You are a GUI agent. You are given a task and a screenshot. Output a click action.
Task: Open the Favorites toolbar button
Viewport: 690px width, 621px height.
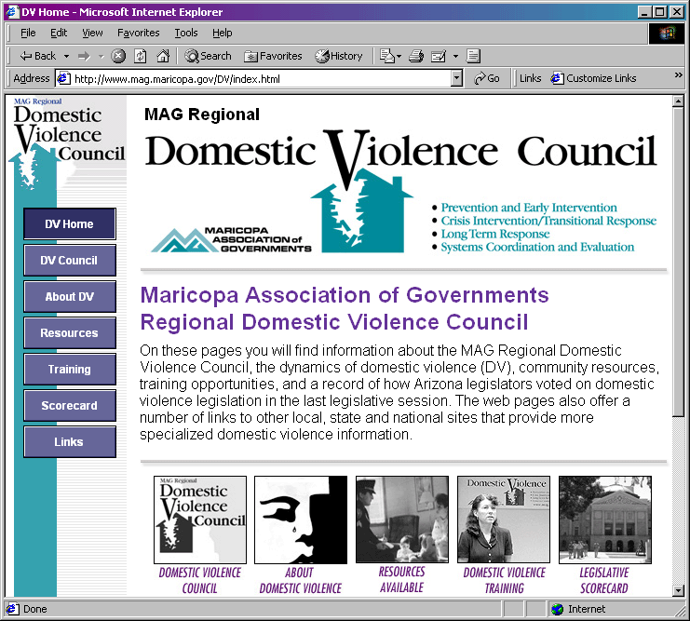pos(273,56)
